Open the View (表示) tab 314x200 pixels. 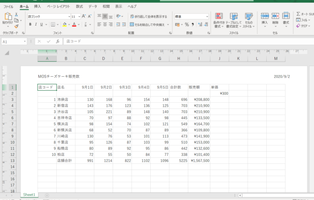[119, 7]
